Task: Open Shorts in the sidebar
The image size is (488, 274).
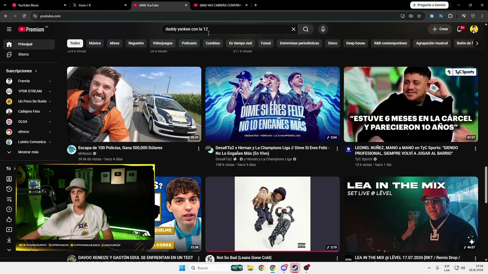Action: (28, 54)
